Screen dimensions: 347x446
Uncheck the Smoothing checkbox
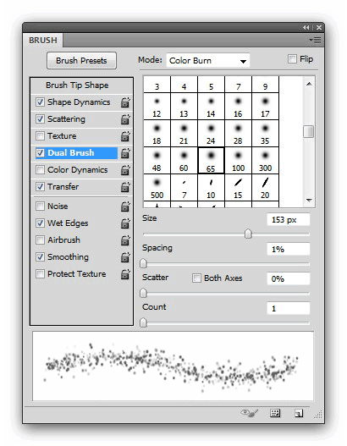click(40, 256)
